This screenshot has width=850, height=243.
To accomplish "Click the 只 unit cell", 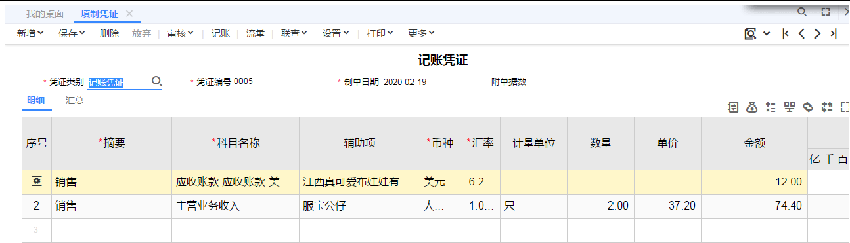I will 534,206.
